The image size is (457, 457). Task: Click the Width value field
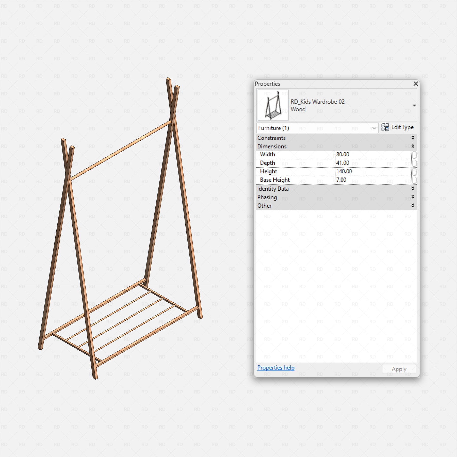point(373,154)
